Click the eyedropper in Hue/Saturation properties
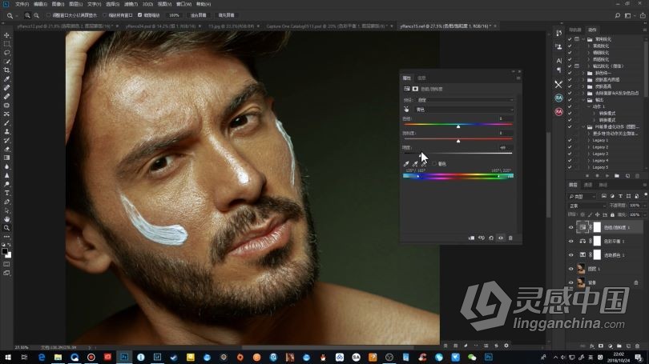This screenshot has width=649, height=364. 407,163
